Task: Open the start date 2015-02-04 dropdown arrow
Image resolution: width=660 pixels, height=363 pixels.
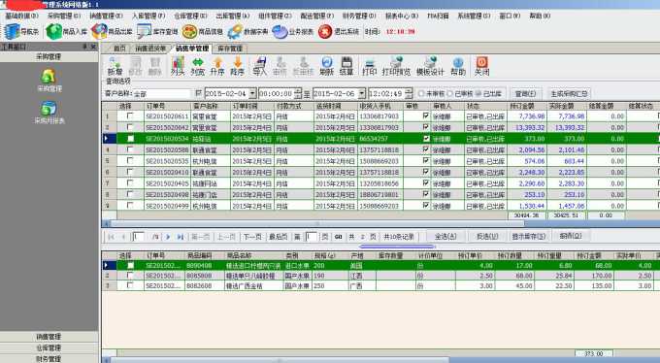Action: (x=252, y=93)
